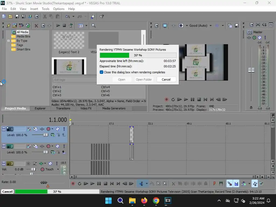Open the Touch automation mode dropdown
The height and width of the screenshot is (207, 276).
pos(58,169)
